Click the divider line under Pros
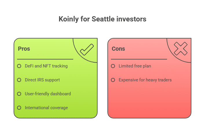This screenshot has height=139, width=205. (x=45, y=59)
